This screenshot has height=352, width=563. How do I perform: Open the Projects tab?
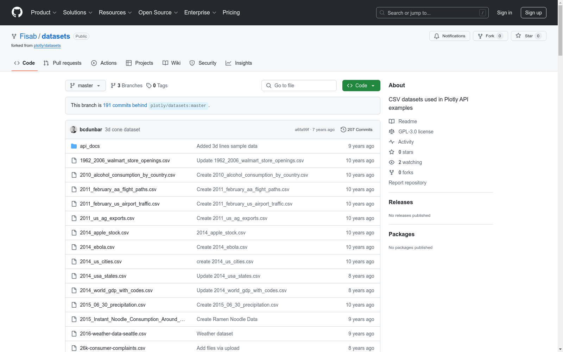[140, 63]
